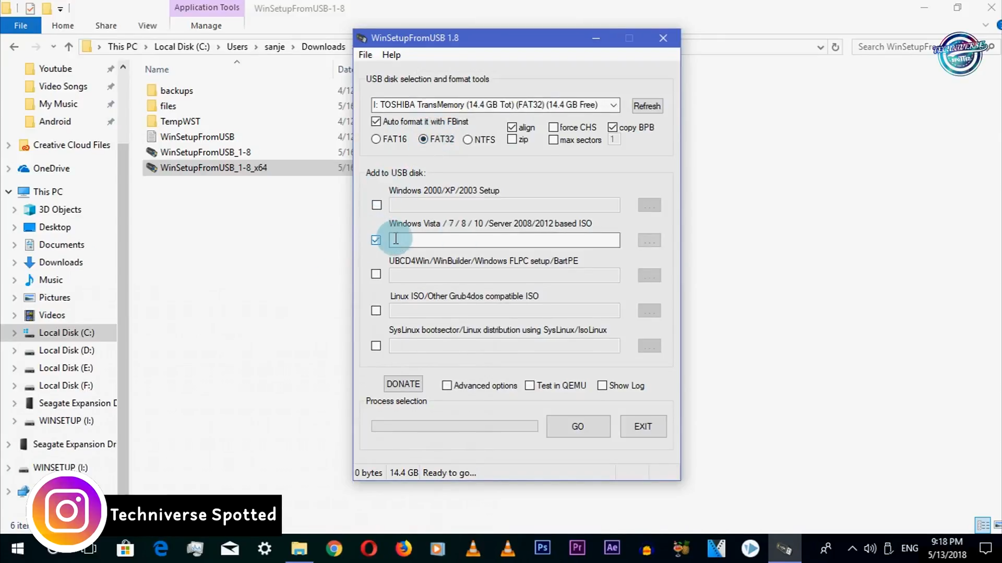Open Explorer File tab
The width and height of the screenshot is (1002, 563).
coord(20,26)
